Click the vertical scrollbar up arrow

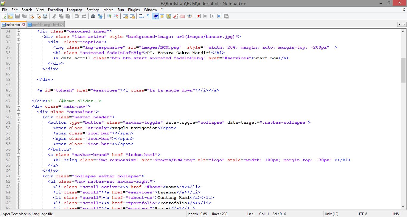pyautogui.click(x=403, y=31)
